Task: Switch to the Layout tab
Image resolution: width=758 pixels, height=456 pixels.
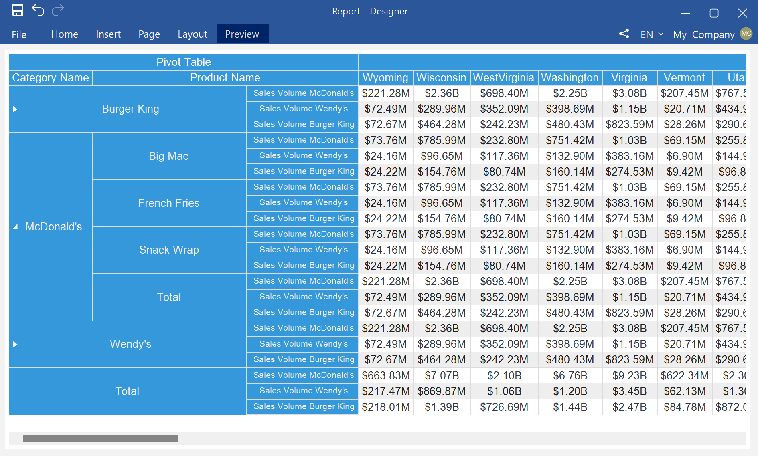Action: (193, 34)
